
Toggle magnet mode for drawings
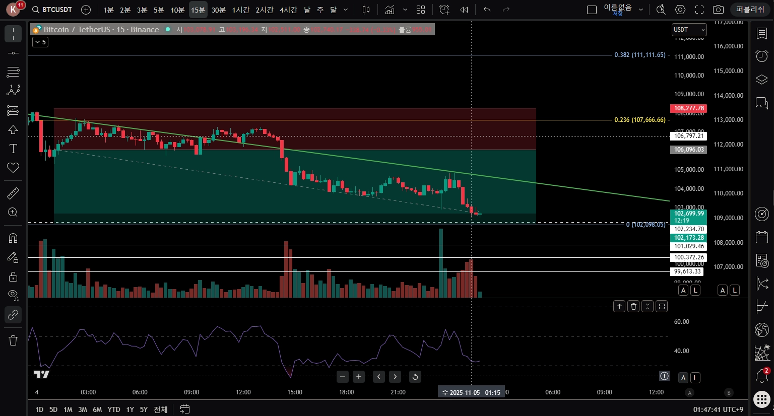pyautogui.click(x=13, y=238)
